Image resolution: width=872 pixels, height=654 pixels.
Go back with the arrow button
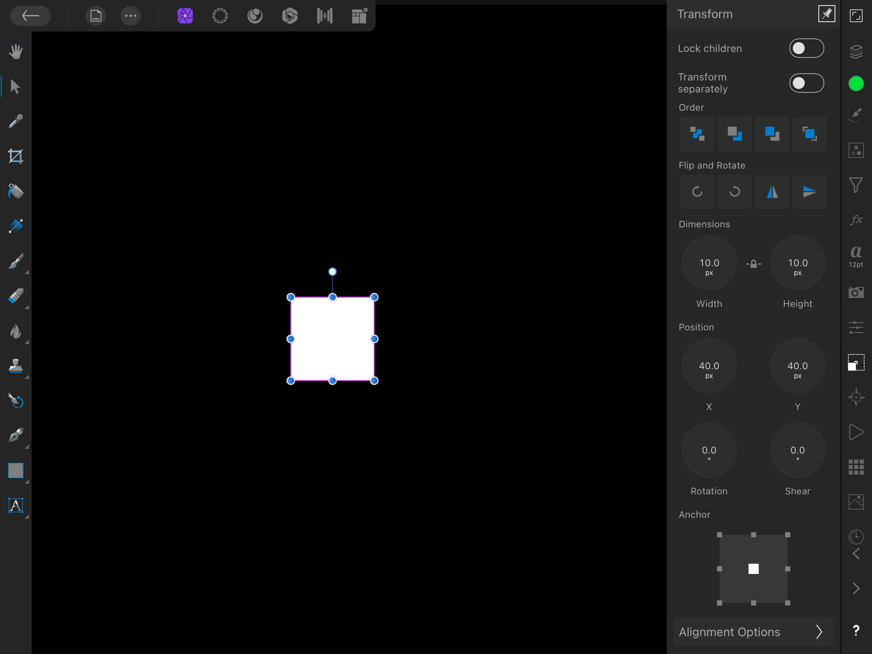[31, 16]
